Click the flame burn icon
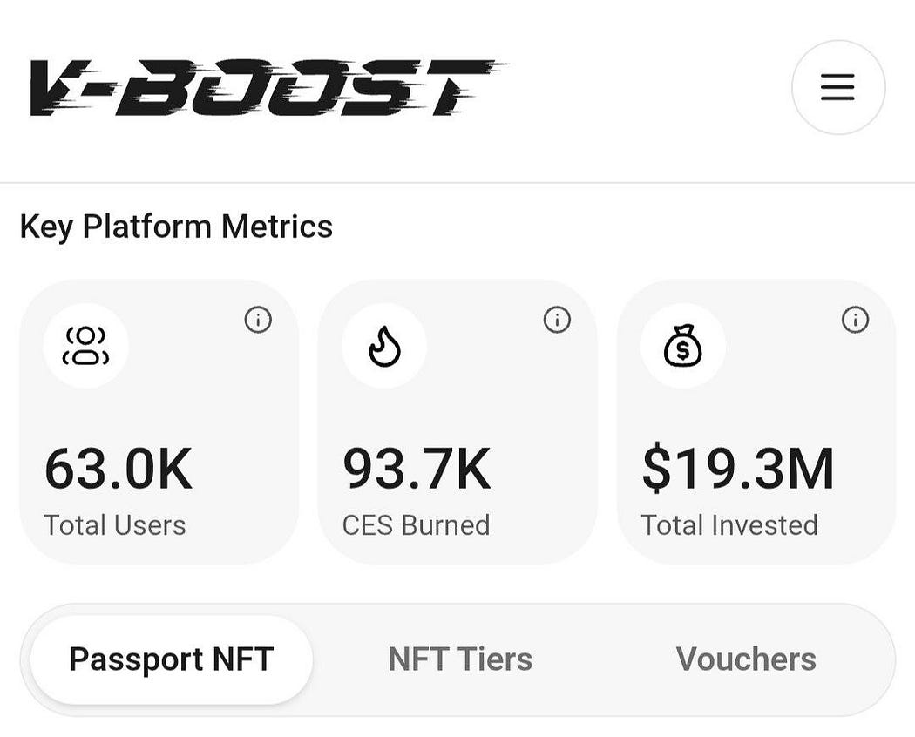The image size is (915, 737). pyautogui.click(x=384, y=346)
